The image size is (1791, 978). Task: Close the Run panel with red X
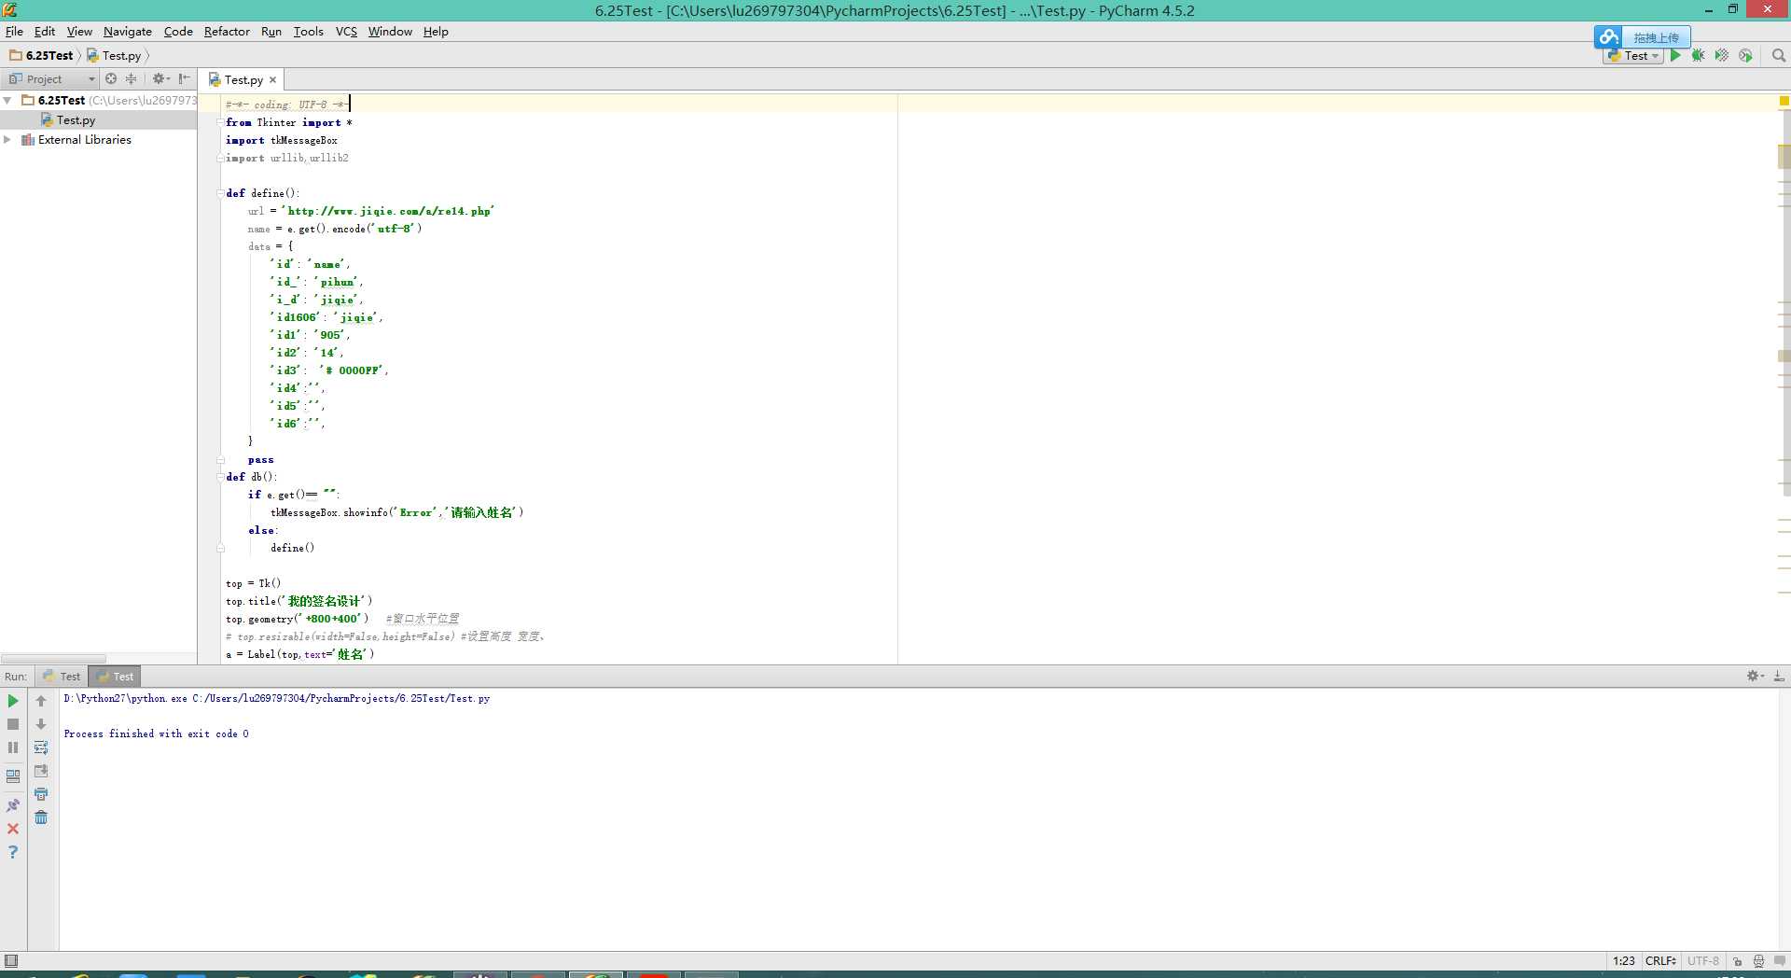click(x=13, y=829)
